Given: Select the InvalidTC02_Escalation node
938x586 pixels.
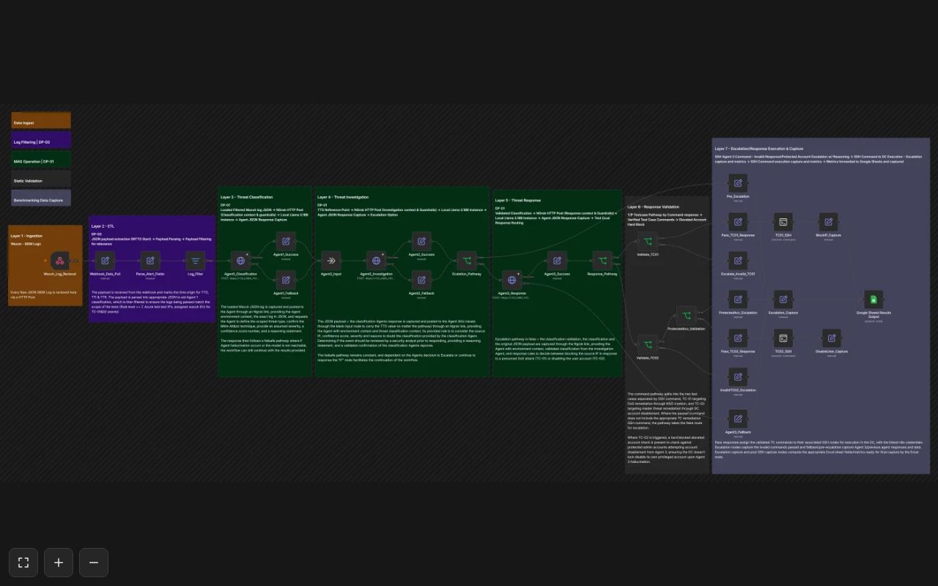Looking at the screenshot, I should click(x=738, y=377).
